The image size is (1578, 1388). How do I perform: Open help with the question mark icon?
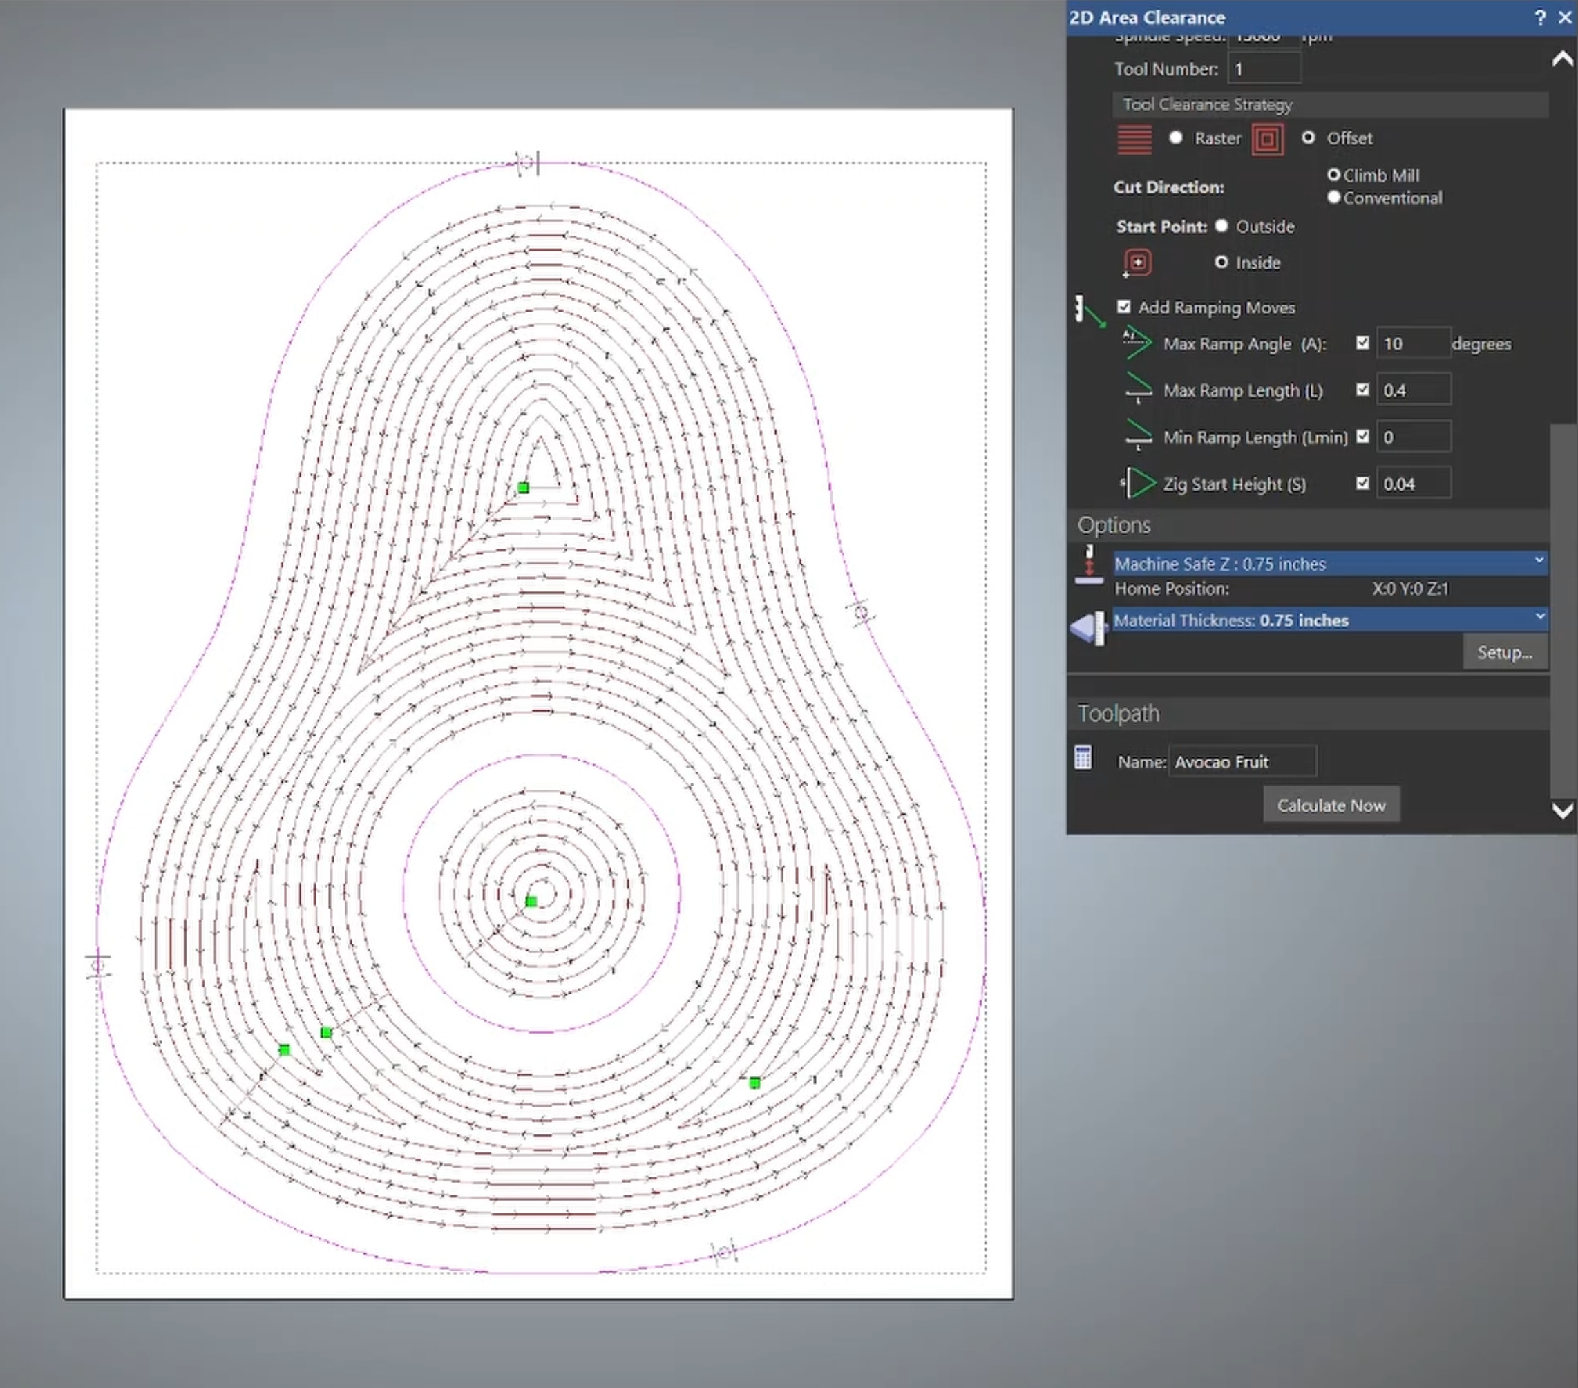1539,17
